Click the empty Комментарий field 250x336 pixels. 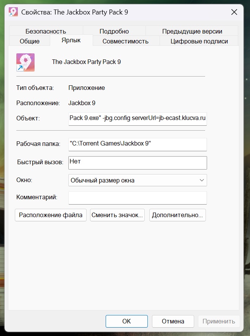pyautogui.click(x=138, y=197)
